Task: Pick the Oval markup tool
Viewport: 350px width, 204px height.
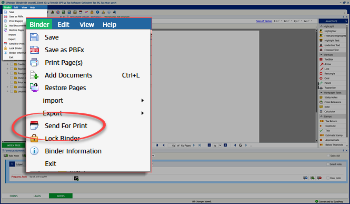Action: 332,78
